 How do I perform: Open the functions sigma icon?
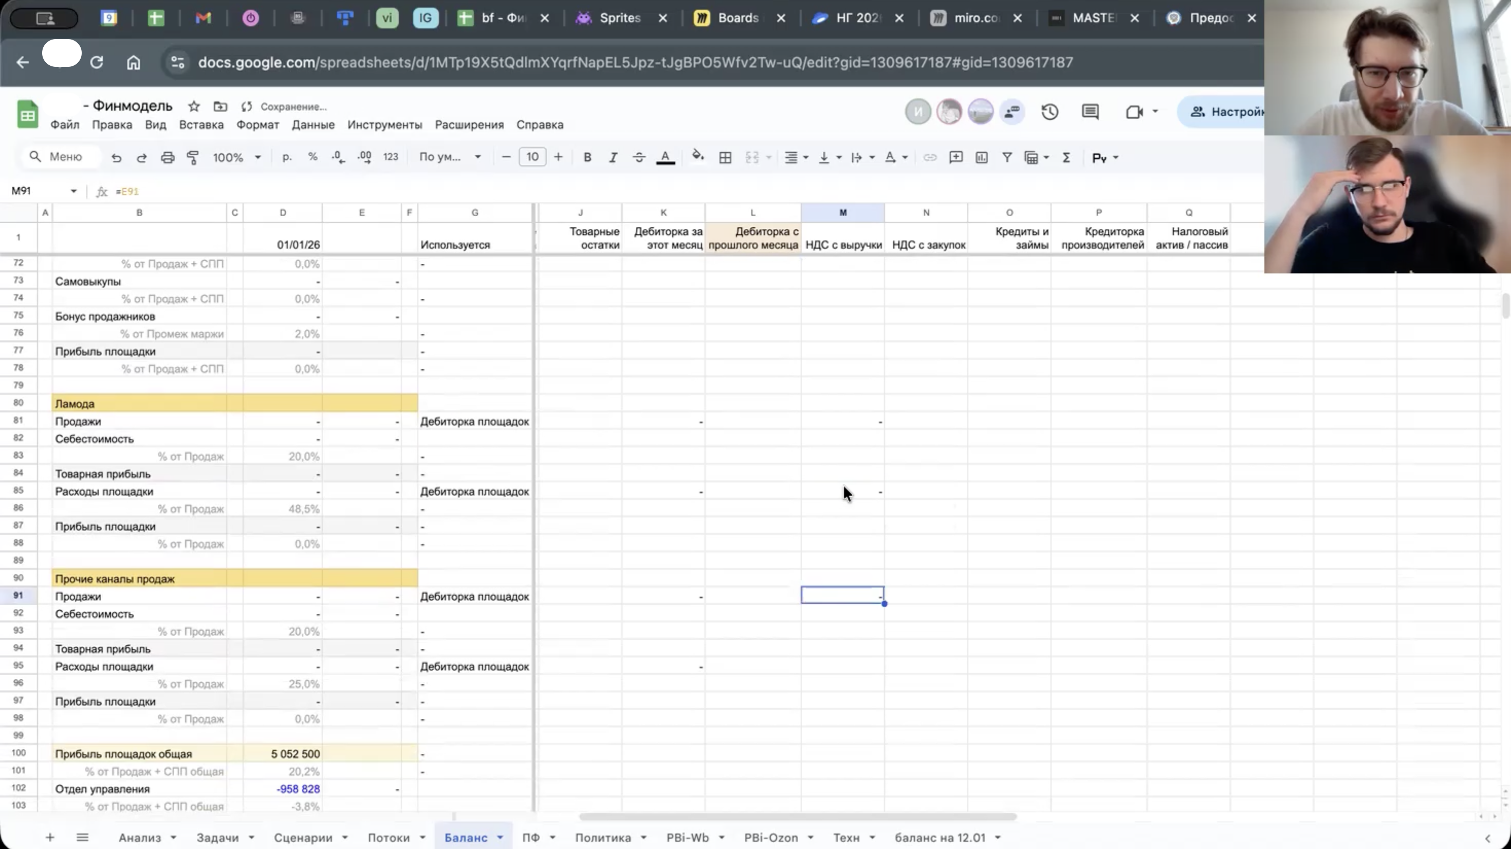tap(1066, 157)
